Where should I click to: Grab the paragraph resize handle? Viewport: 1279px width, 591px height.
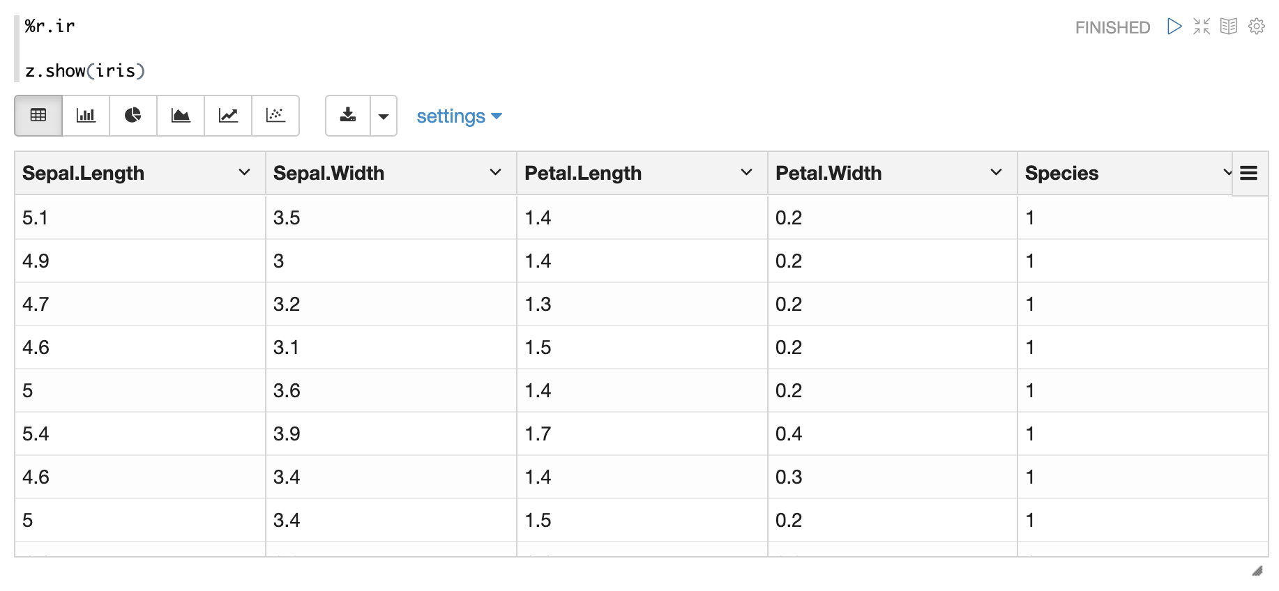tap(1257, 571)
